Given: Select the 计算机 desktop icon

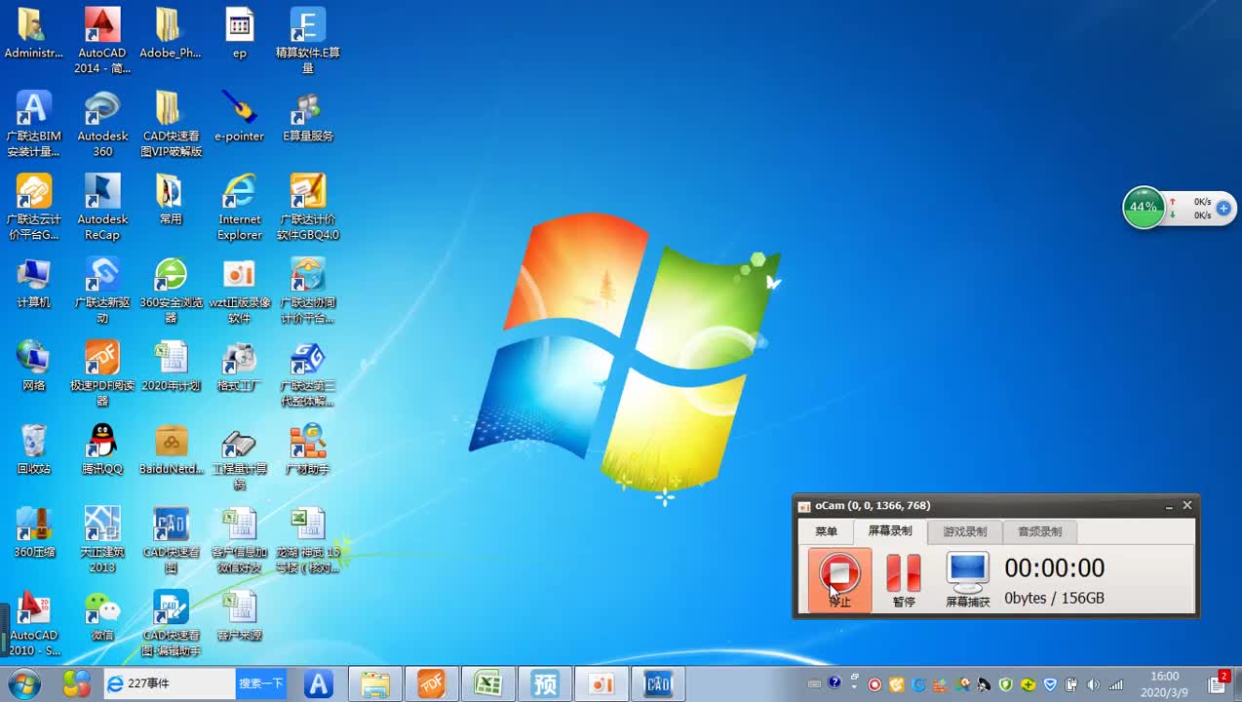Looking at the screenshot, I should click(x=33, y=282).
